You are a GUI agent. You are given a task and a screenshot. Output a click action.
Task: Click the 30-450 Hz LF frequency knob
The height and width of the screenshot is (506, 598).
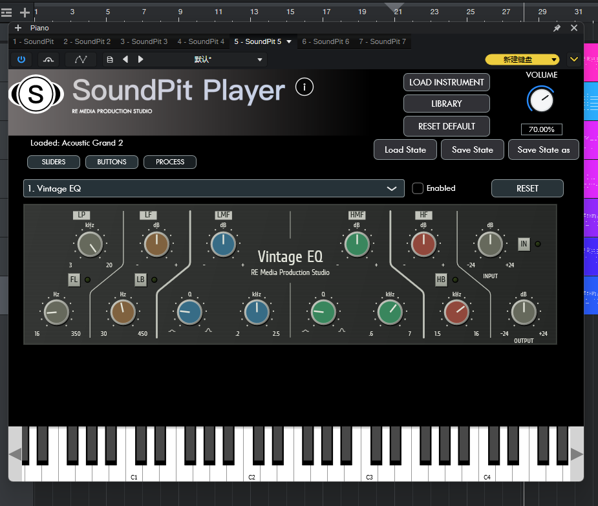click(x=123, y=313)
